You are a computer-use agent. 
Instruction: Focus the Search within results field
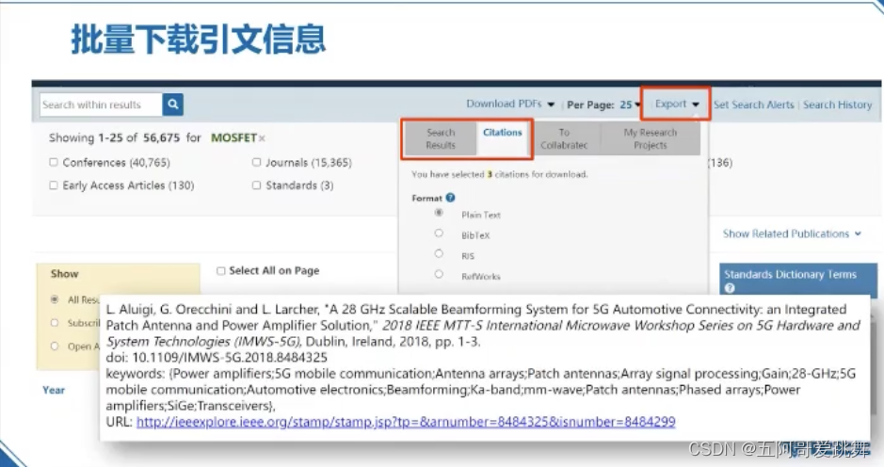pos(101,105)
